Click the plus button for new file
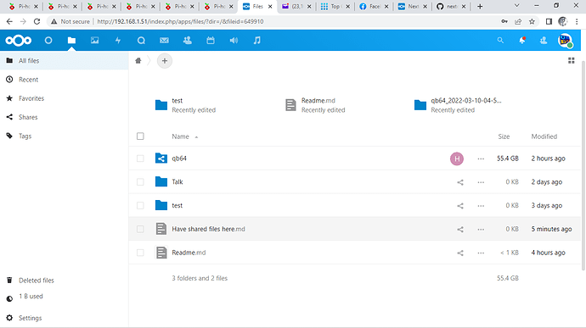This screenshot has width=586, height=328. coord(165,61)
